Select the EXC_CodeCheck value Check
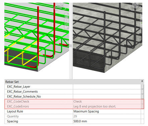 point(78,102)
